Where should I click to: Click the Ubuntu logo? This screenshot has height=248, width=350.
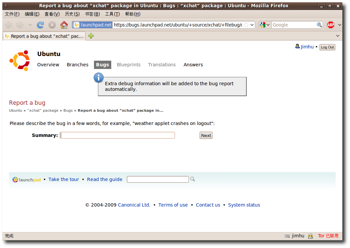20,61
